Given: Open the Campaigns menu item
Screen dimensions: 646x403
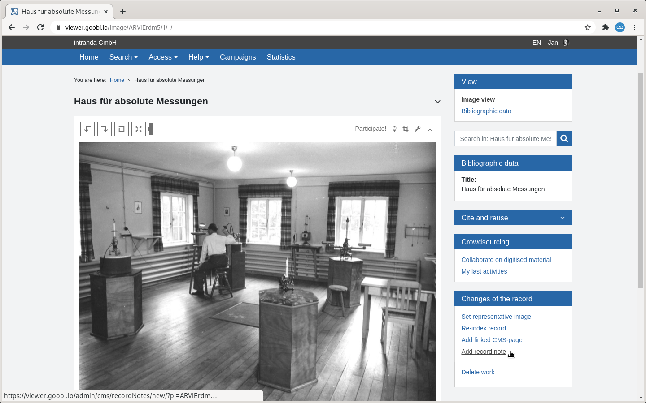Looking at the screenshot, I should (x=238, y=57).
